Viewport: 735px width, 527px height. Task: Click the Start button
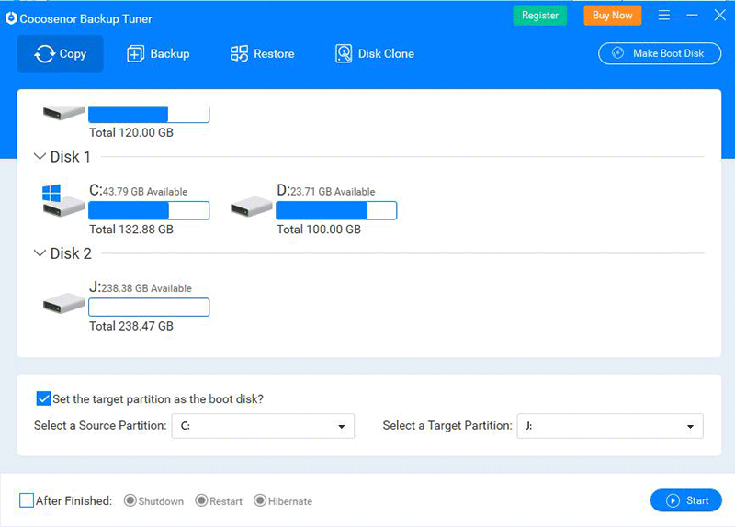[685, 500]
